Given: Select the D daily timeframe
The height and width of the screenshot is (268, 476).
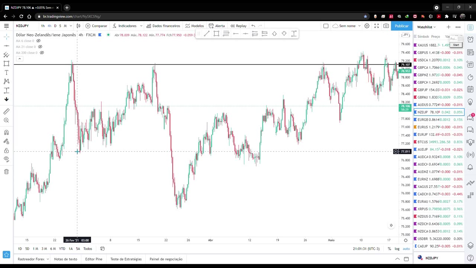Looking at the screenshot, I should (55, 26).
